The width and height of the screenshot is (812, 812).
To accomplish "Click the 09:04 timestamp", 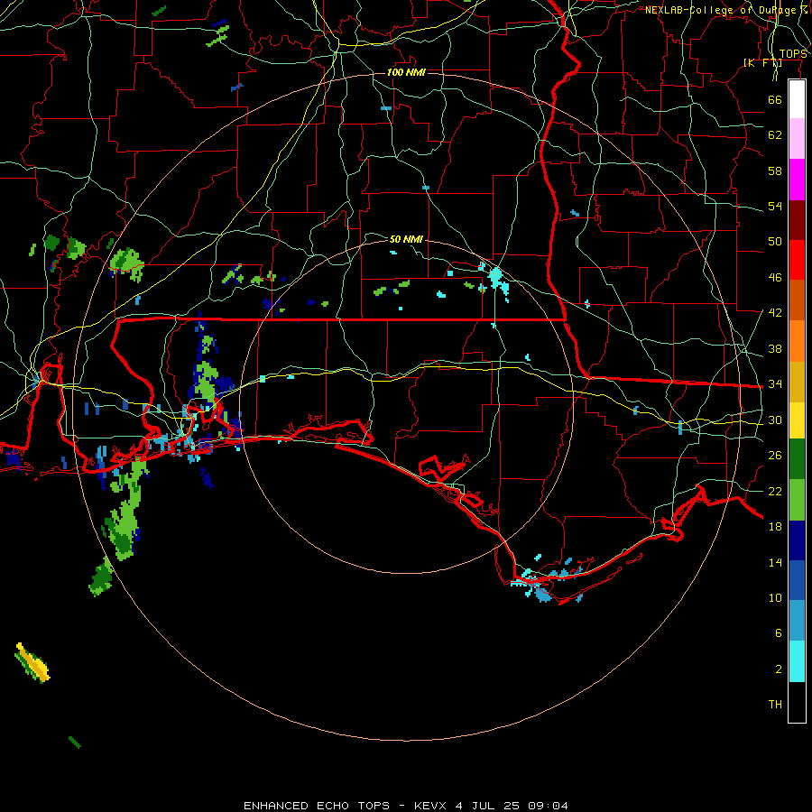I will (x=549, y=806).
